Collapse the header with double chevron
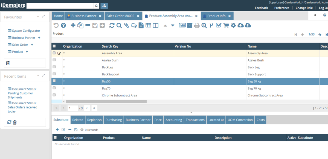This screenshot has height=159, width=328. click(315, 15)
